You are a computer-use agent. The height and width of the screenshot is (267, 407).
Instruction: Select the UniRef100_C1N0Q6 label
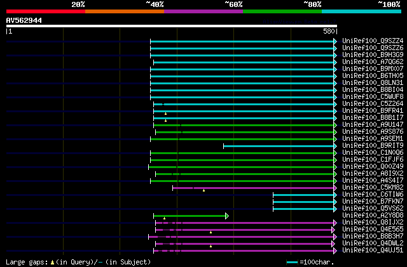373,153
